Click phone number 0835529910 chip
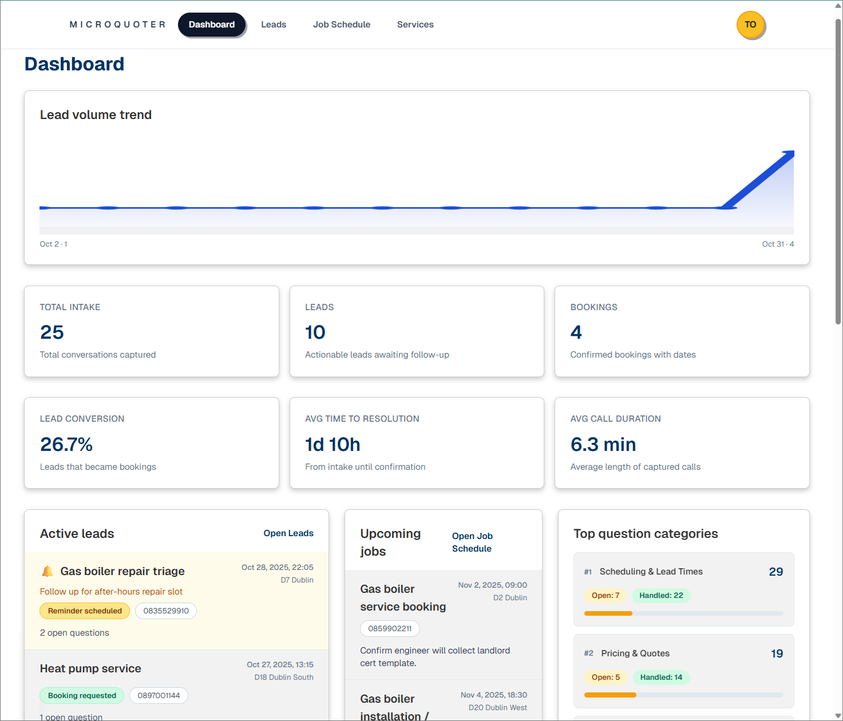Screen dimensions: 843x721 (x=166, y=611)
